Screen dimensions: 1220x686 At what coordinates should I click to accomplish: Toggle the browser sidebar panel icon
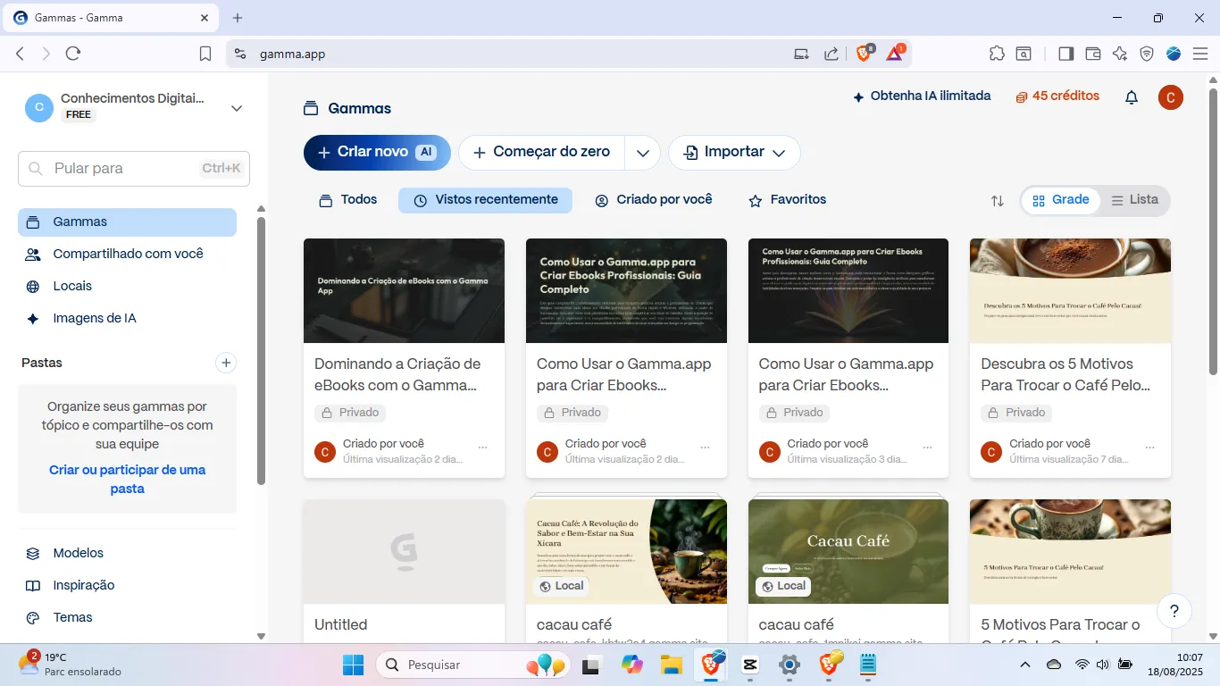[1065, 54]
